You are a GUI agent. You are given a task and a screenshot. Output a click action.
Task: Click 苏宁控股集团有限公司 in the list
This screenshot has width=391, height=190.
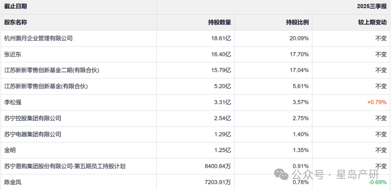tap(33, 118)
